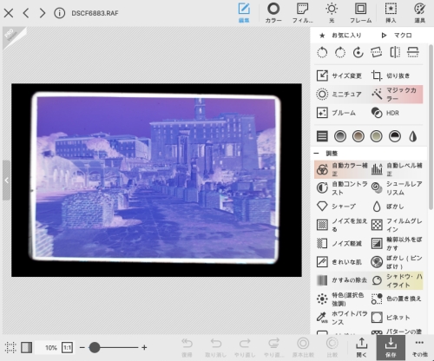Open the free rotate (dot circle) icon
The image size is (434, 361).
[x=358, y=52]
